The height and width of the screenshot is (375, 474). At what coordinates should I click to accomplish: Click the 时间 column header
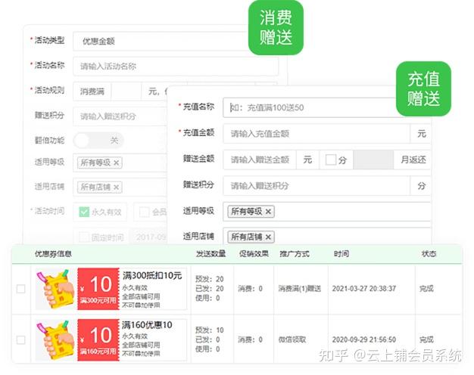(341, 253)
